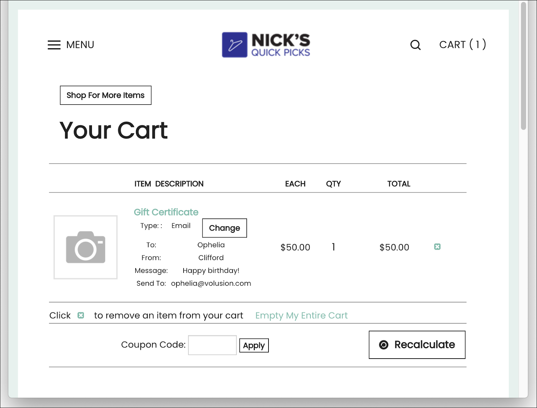Click Empty My Entire Cart link
Screen dimensions: 537x408
[x=301, y=315]
